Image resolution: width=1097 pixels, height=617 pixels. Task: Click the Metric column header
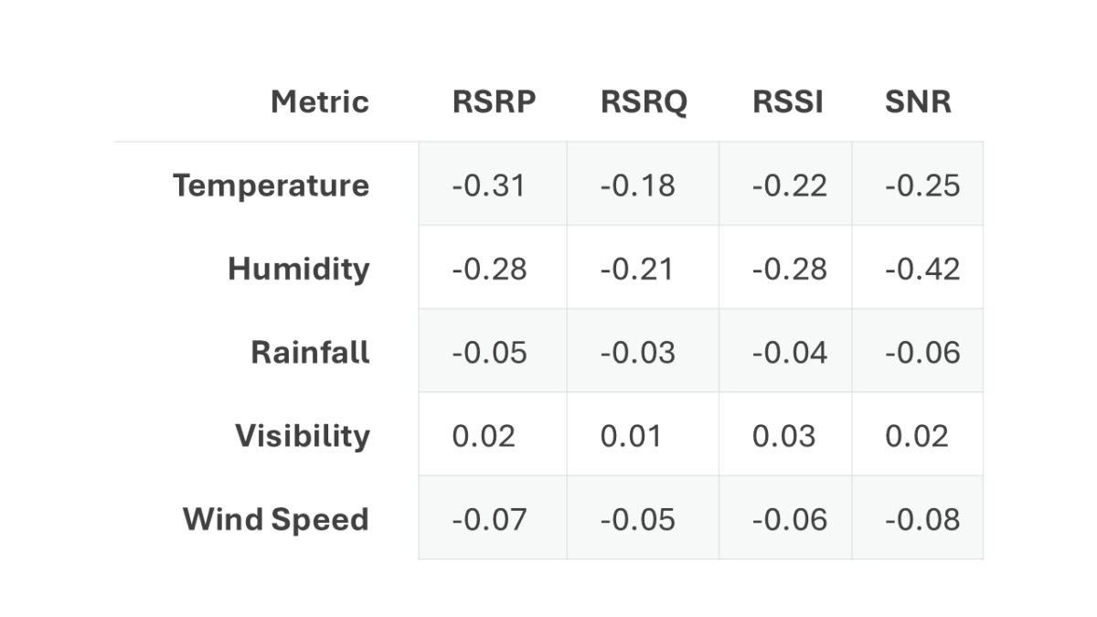pyautogui.click(x=320, y=101)
